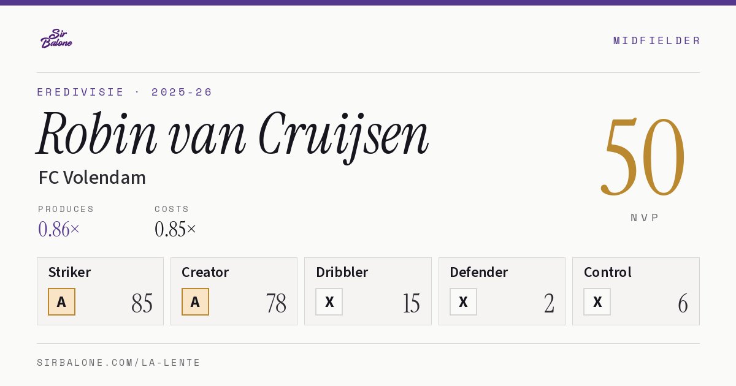The width and height of the screenshot is (736, 386).
Task: Click the A grade badge in Creator card
Action: pos(195,302)
